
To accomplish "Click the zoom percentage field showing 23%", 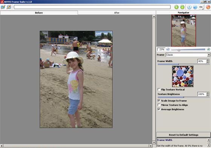I will pyautogui.click(x=161, y=49).
